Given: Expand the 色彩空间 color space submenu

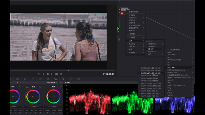Looking at the screenshot, I should pyautogui.click(x=135, y=44).
